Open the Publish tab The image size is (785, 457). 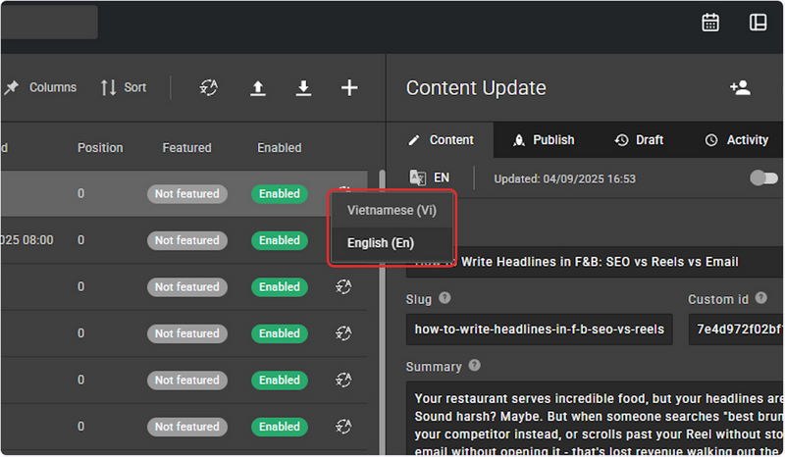[x=544, y=140]
